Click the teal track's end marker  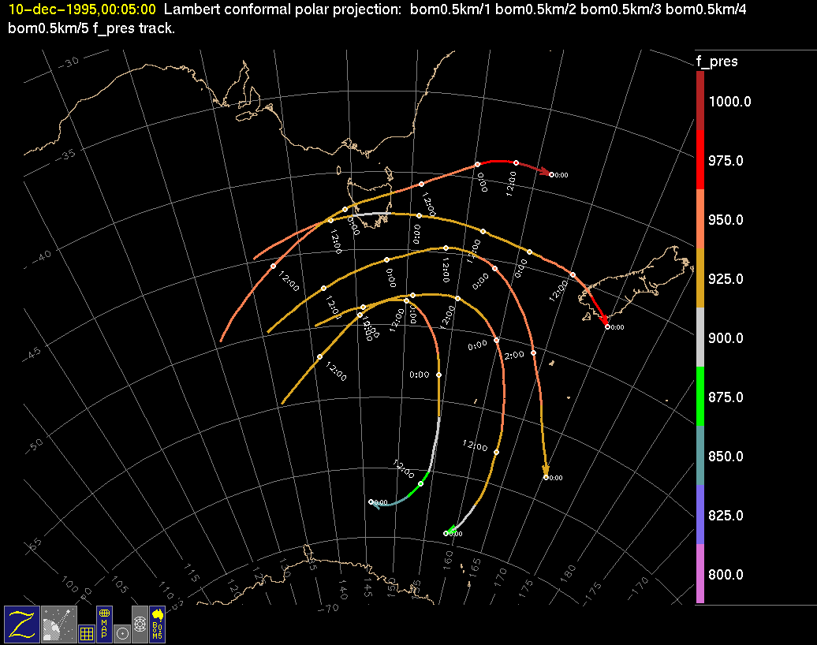point(371,501)
